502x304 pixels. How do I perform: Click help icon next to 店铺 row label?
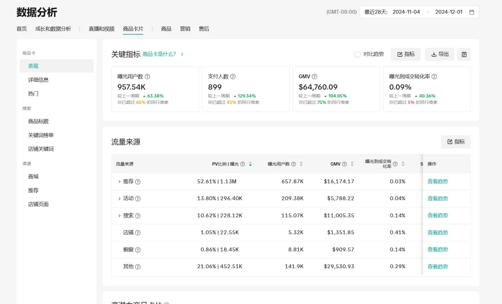(x=138, y=232)
